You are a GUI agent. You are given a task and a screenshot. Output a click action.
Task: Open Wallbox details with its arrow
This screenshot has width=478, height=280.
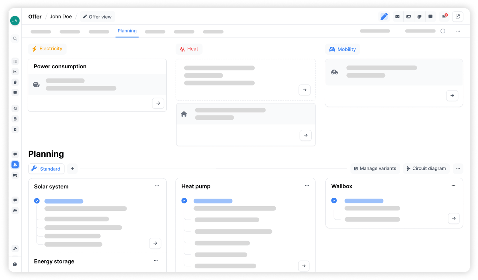click(454, 218)
